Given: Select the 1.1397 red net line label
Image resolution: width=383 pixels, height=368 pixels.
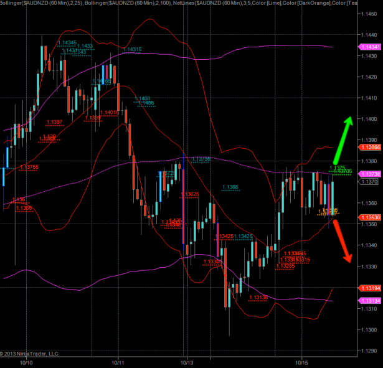Looking at the screenshot, I should [53, 122].
